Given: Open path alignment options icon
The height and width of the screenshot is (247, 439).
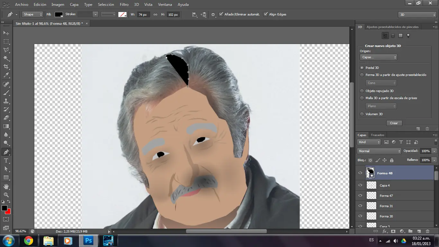Looking at the screenshot, I should tap(194, 14).
